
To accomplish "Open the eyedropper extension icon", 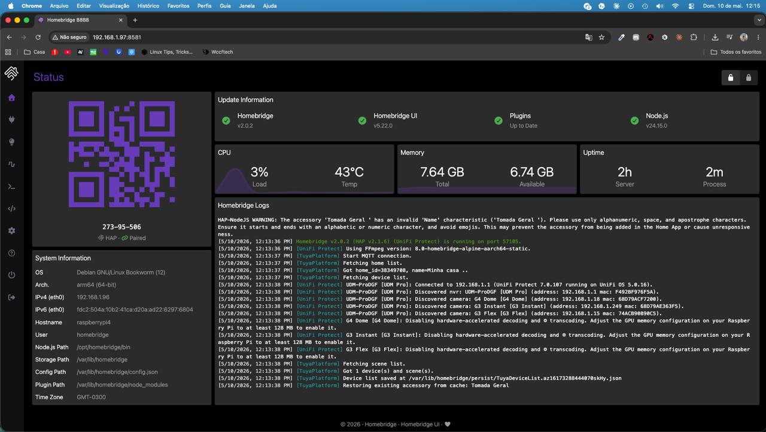I will pos(621,37).
